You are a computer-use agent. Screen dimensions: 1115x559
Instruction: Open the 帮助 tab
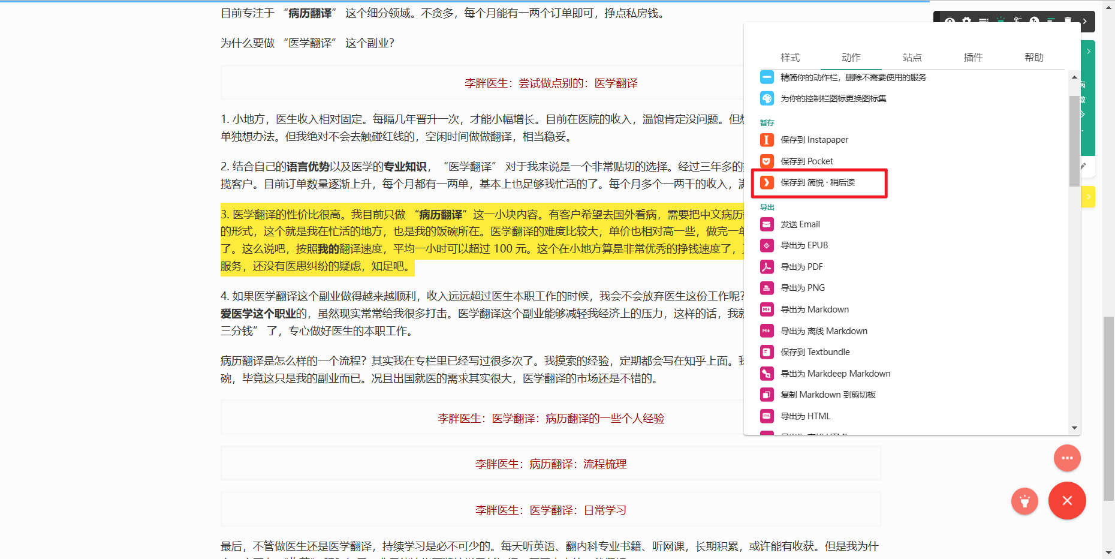[x=1034, y=57]
